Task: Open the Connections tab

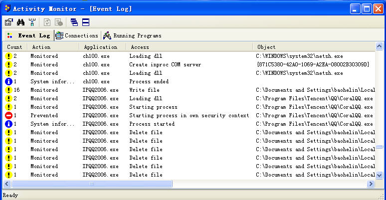Action: coord(77,36)
